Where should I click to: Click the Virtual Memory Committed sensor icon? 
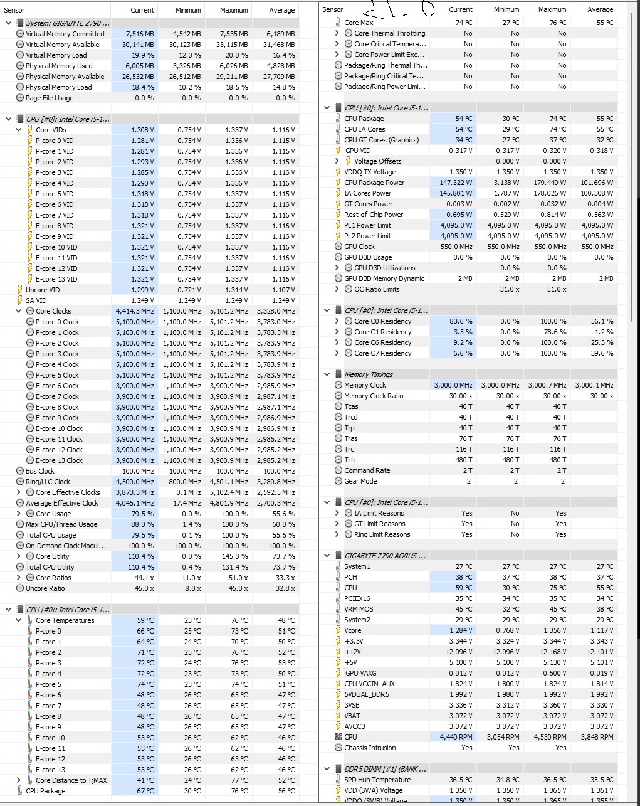pyautogui.click(x=20, y=34)
